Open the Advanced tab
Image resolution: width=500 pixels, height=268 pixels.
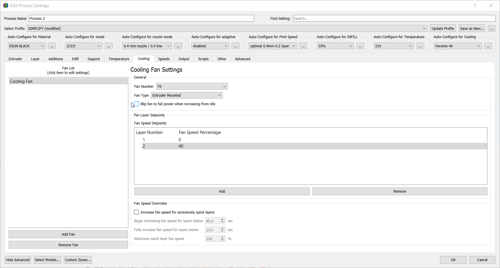click(243, 59)
